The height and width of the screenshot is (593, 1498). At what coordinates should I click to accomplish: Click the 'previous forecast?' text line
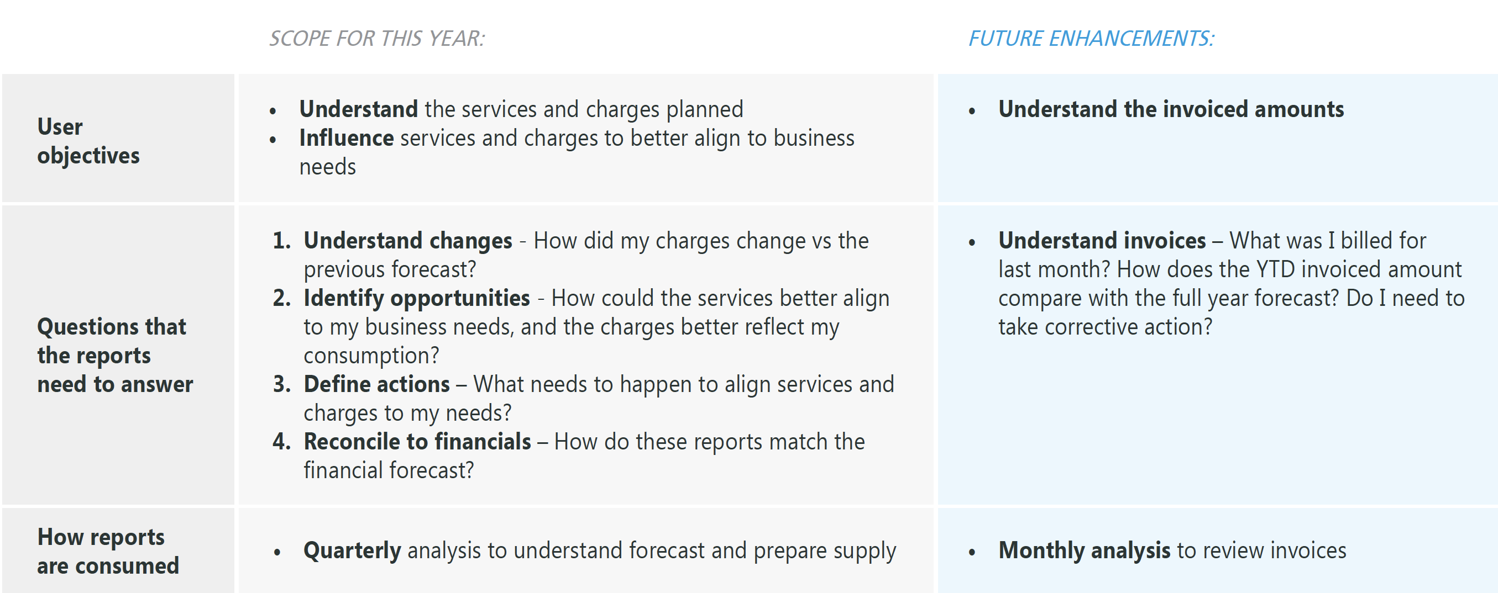tap(390, 269)
